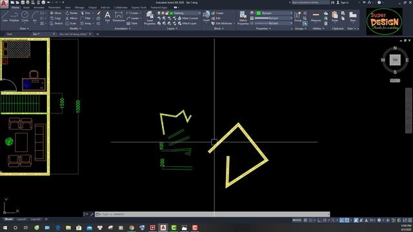Toggle grid display in status bar
The height and width of the screenshot is (232, 413).
[305, 220]
